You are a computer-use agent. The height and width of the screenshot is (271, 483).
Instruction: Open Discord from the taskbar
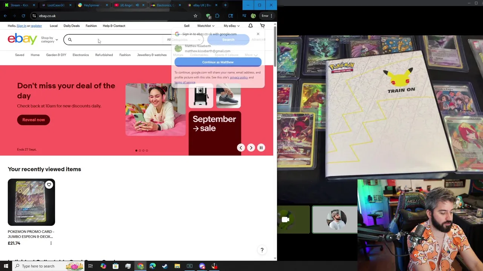202,266
